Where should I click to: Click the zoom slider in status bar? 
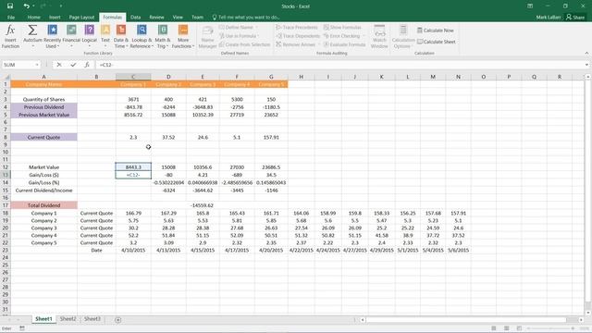pos(549,328)
